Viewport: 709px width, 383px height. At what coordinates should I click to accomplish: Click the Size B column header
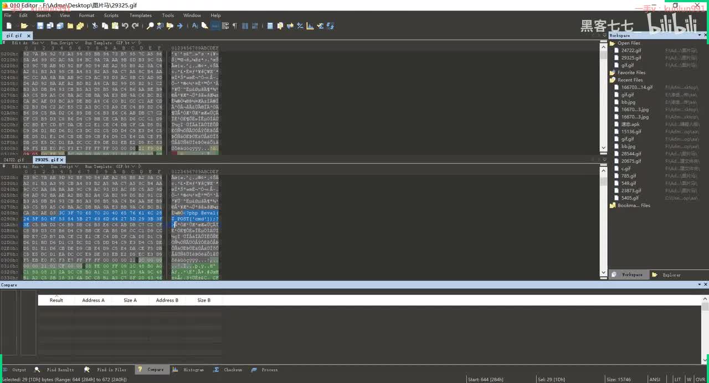204,300
